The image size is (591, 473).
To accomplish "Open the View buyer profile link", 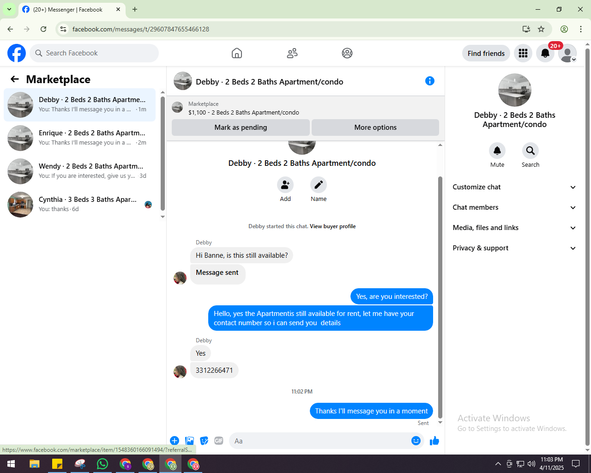I will click(x=332, y=226).
